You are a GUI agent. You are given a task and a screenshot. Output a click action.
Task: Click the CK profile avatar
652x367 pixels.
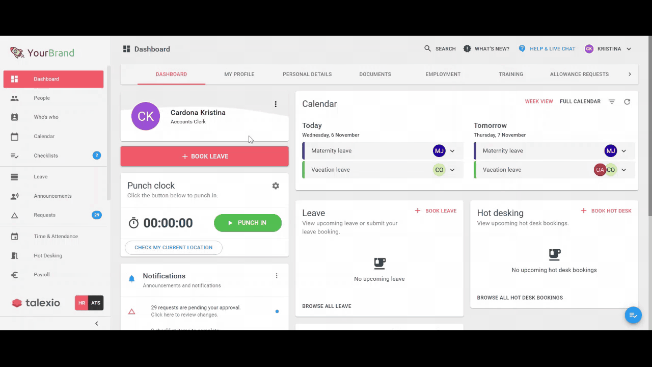tap(146, 116)
